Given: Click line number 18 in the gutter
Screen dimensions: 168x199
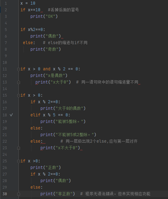Looking at the screenshot, I should (5, 115).
